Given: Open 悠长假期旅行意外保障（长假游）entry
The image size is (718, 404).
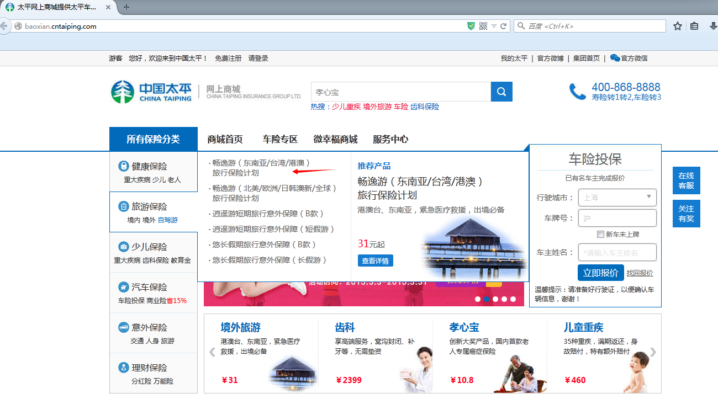Looking at the screenshot, I should tap(270, 260).
